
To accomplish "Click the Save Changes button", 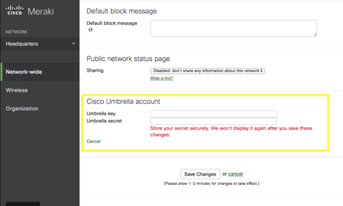I will point(200,174).
